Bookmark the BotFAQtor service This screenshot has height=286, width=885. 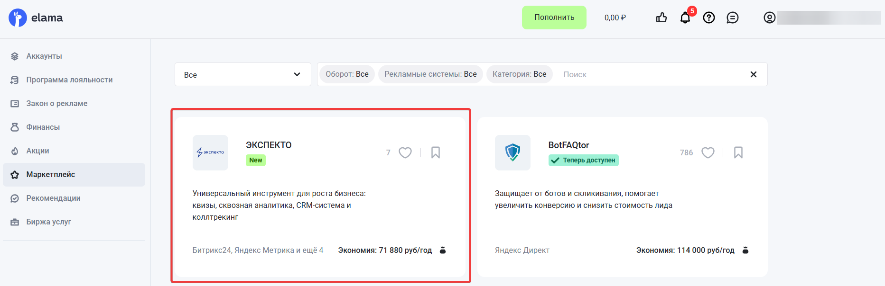pyautogui.click(x=738, y=152)
